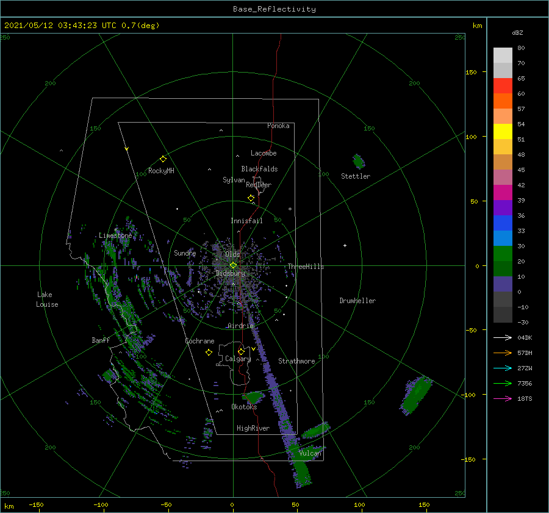
Task: Click the light gray top swatch in dBZ scale
Action: (503, 56)
